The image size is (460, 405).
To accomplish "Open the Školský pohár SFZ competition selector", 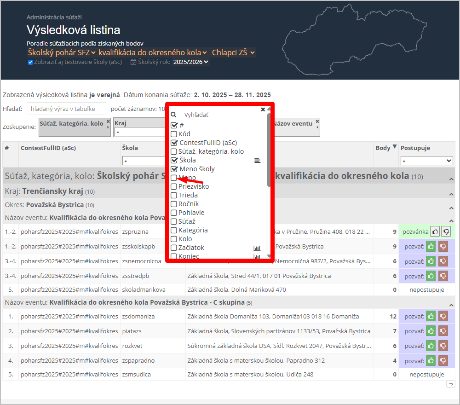I will point(62,52).
